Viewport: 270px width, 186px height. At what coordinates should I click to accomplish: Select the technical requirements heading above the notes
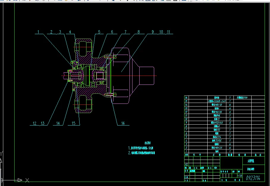148,143
